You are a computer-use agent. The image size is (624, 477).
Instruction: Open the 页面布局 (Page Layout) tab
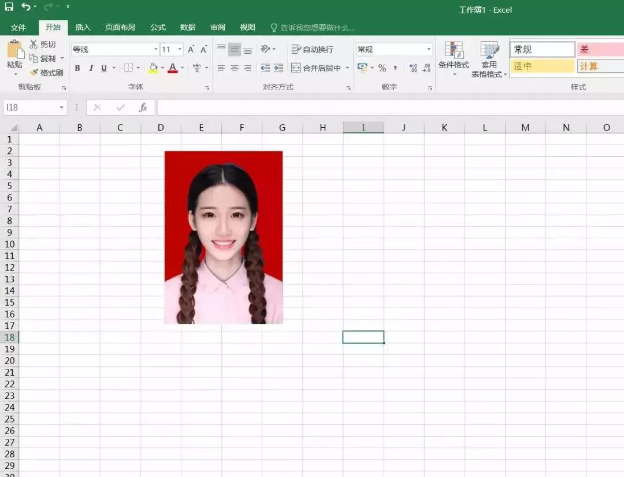point(120,27)
